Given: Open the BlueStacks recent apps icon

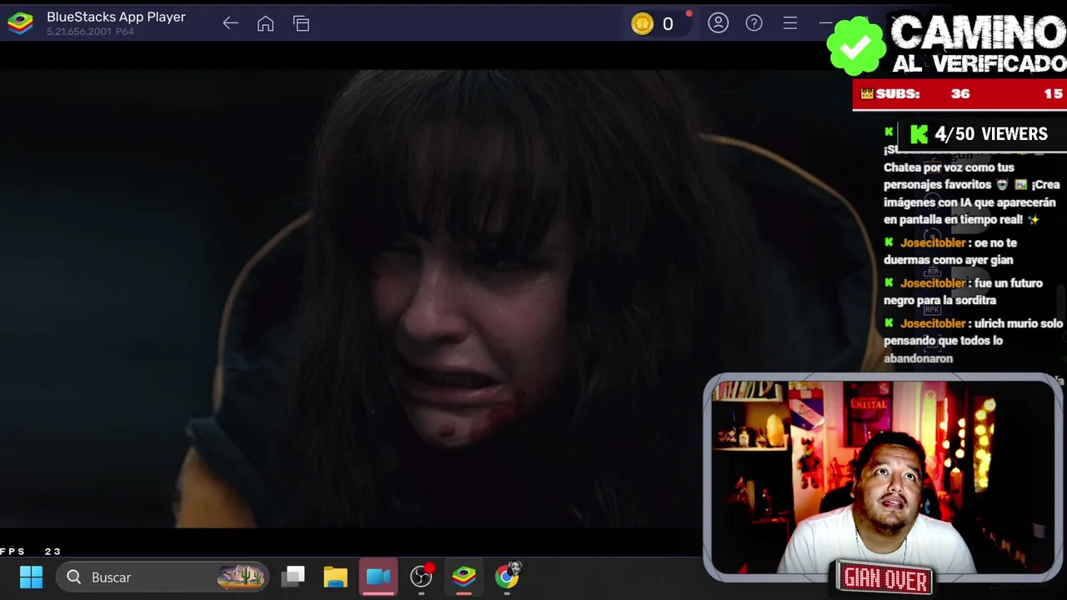Looking at the screenshot, I should click(x=301, y=23).
